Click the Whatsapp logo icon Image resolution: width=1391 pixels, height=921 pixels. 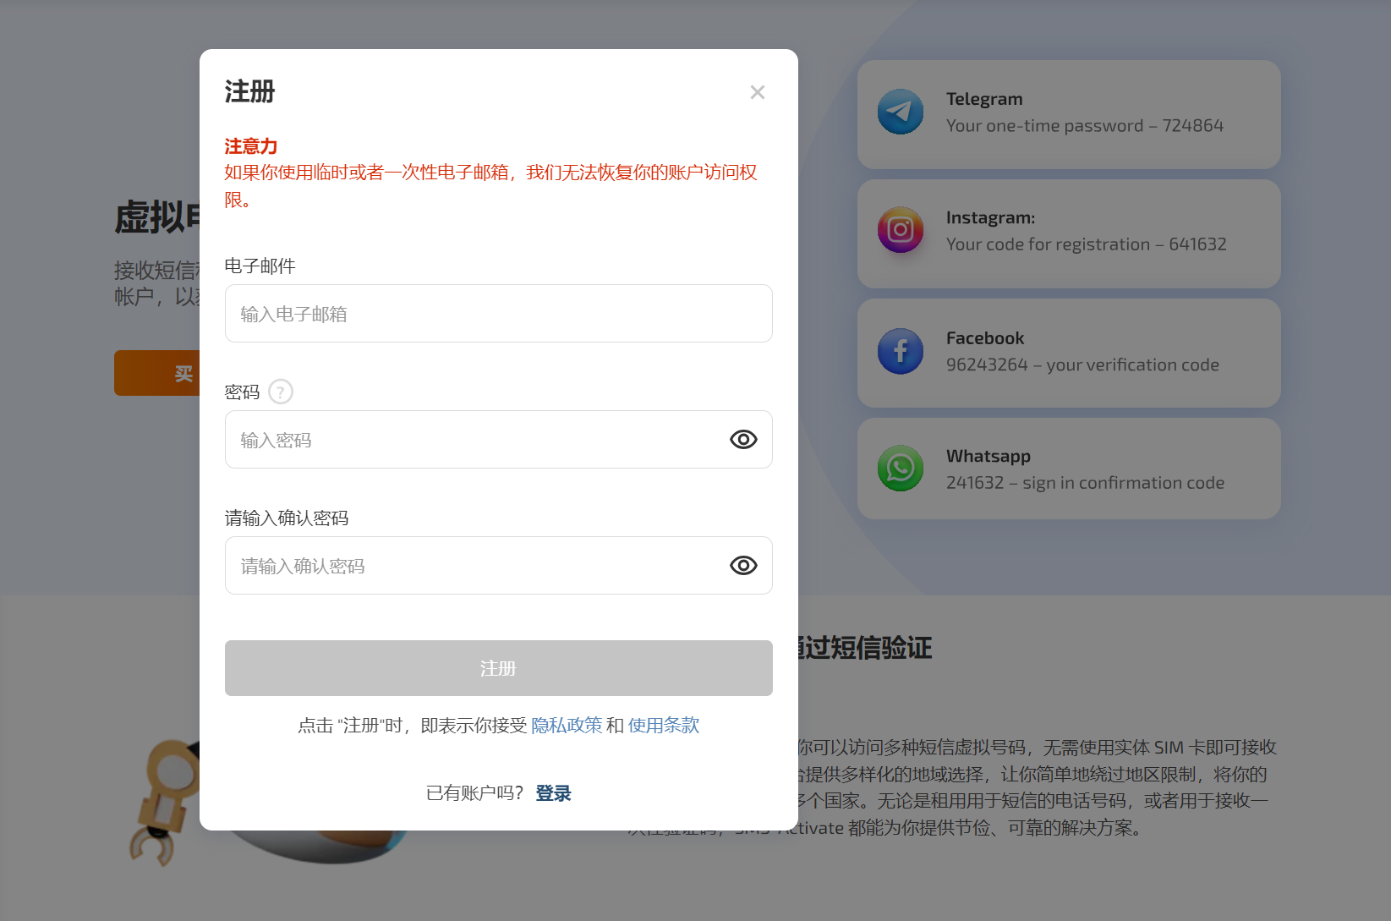coord(901,469)
